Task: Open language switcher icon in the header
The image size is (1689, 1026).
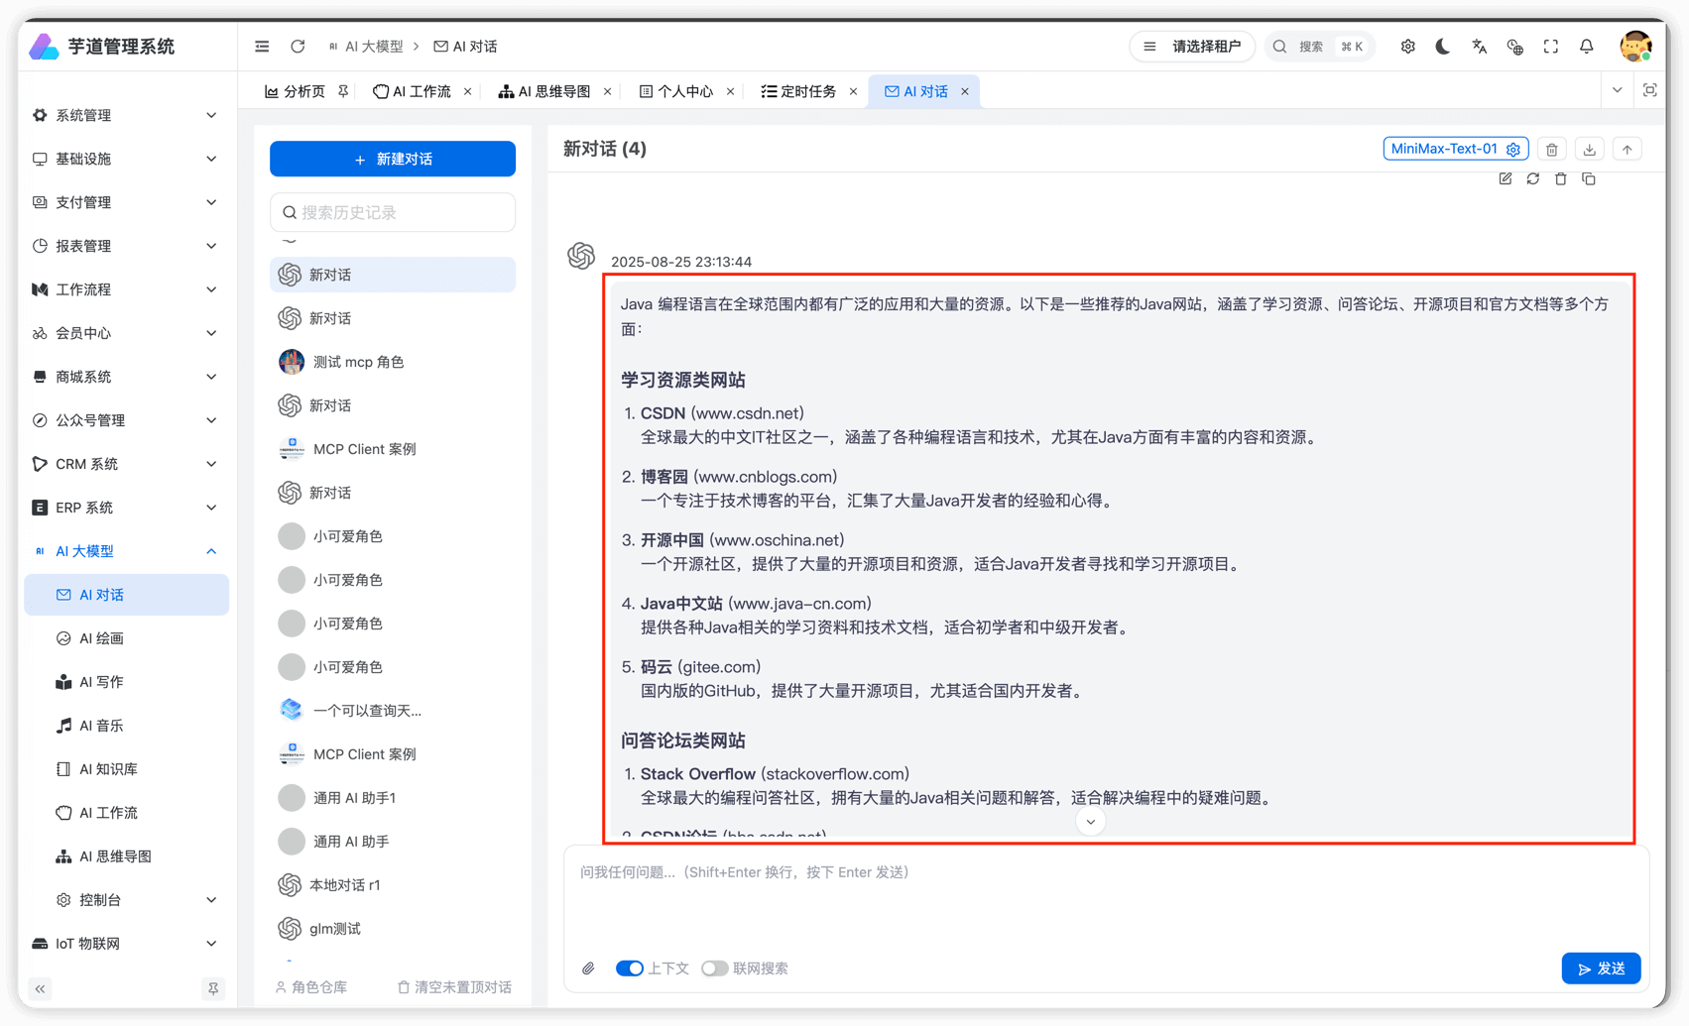Action: [1479, 46]
